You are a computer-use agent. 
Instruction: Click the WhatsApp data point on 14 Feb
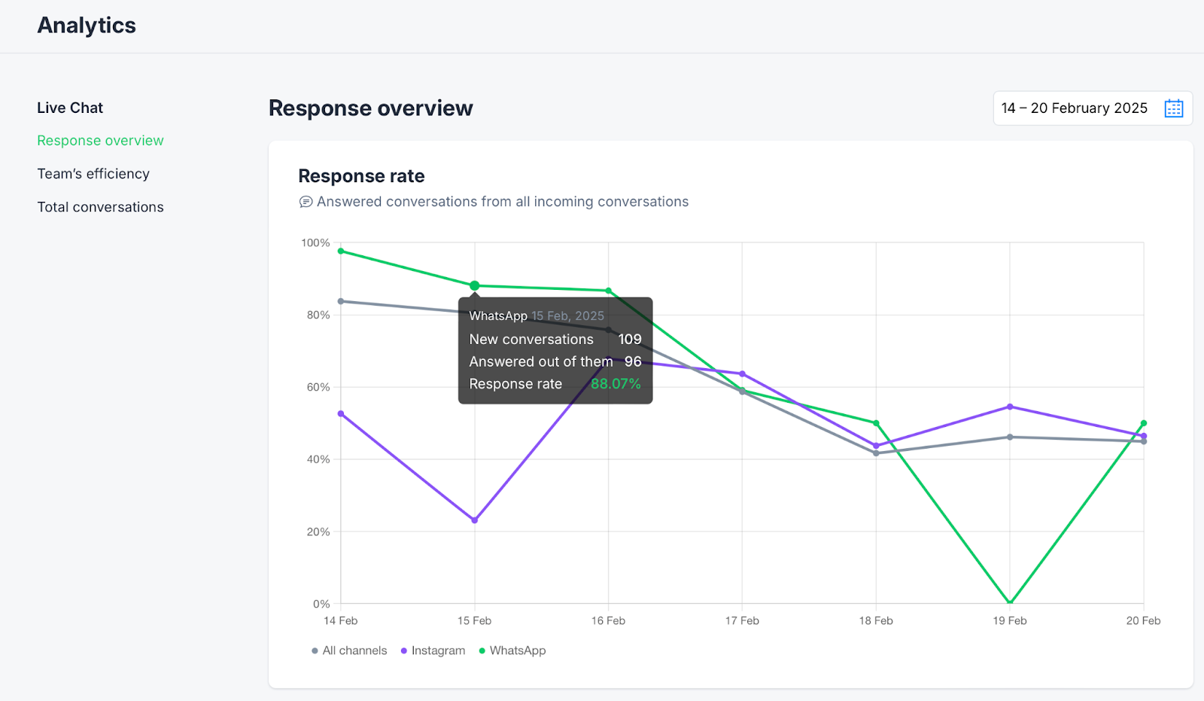pyautogui.click(x=341, y=251)
